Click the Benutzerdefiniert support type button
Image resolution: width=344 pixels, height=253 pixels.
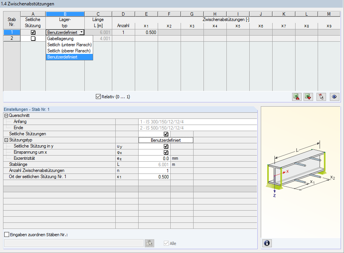166,140
